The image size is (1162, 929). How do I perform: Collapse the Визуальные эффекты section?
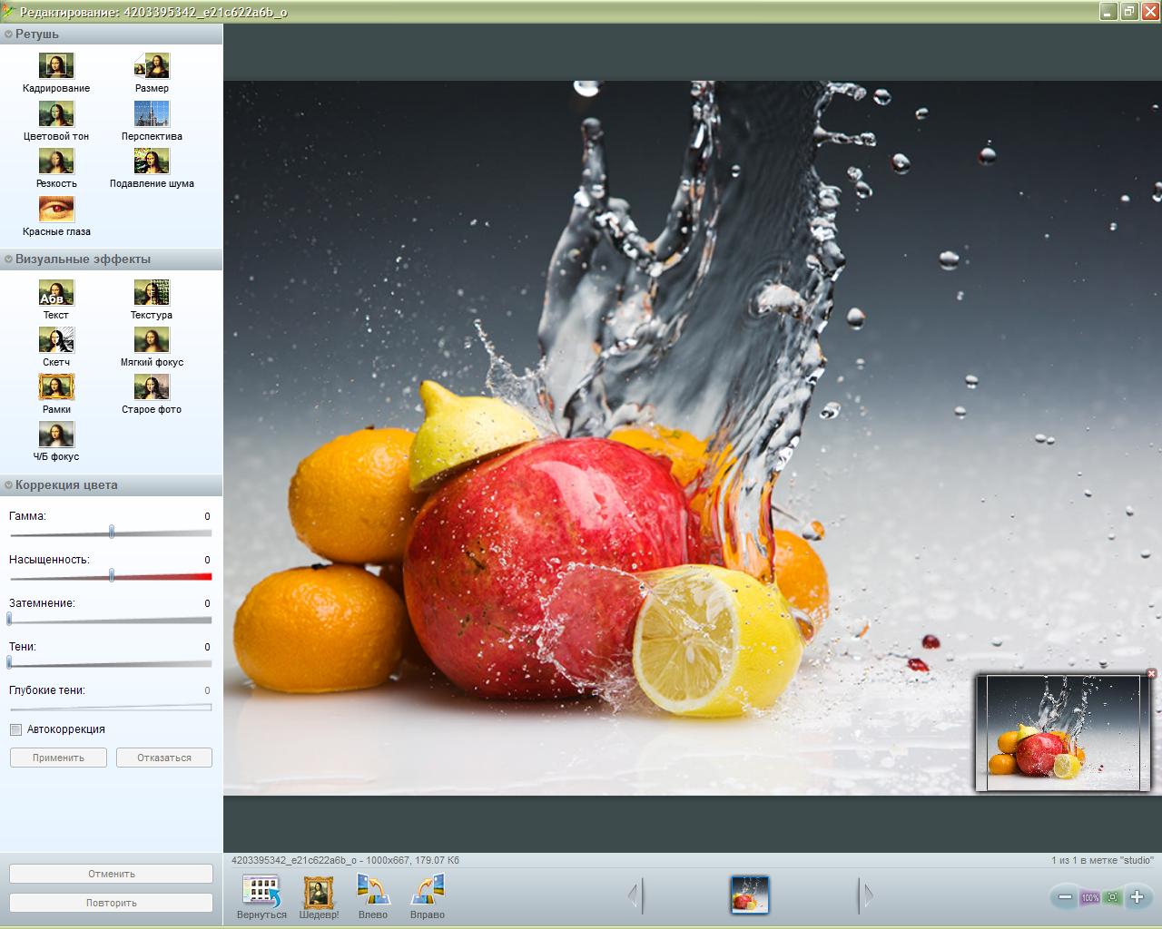[x=8, y=259]
